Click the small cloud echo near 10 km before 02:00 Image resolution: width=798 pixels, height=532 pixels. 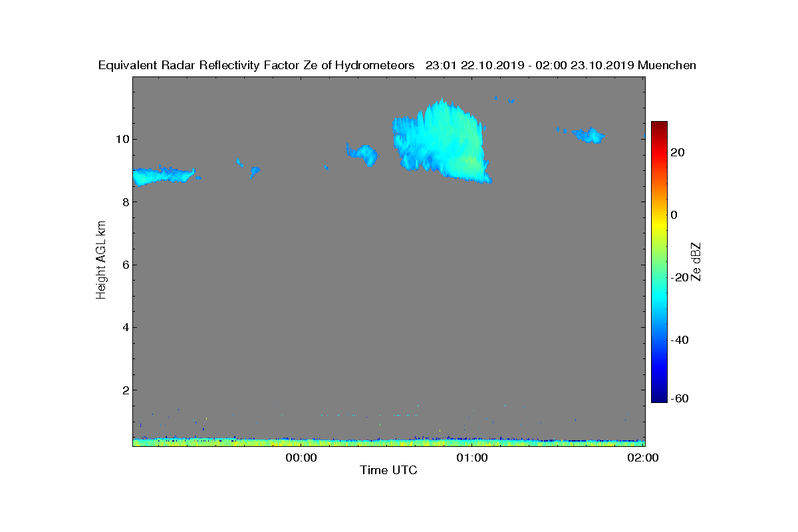(x=587, y=136)
